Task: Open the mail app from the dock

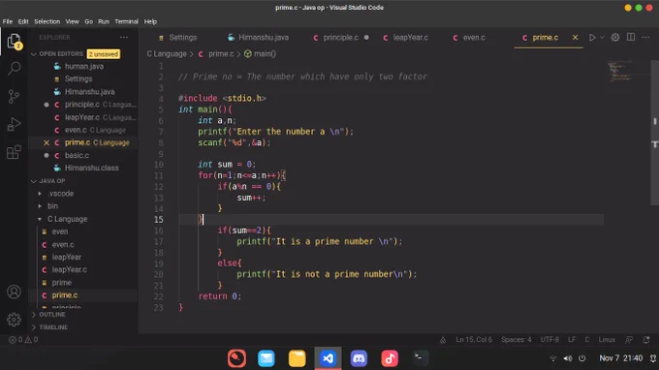Action: 267,358
